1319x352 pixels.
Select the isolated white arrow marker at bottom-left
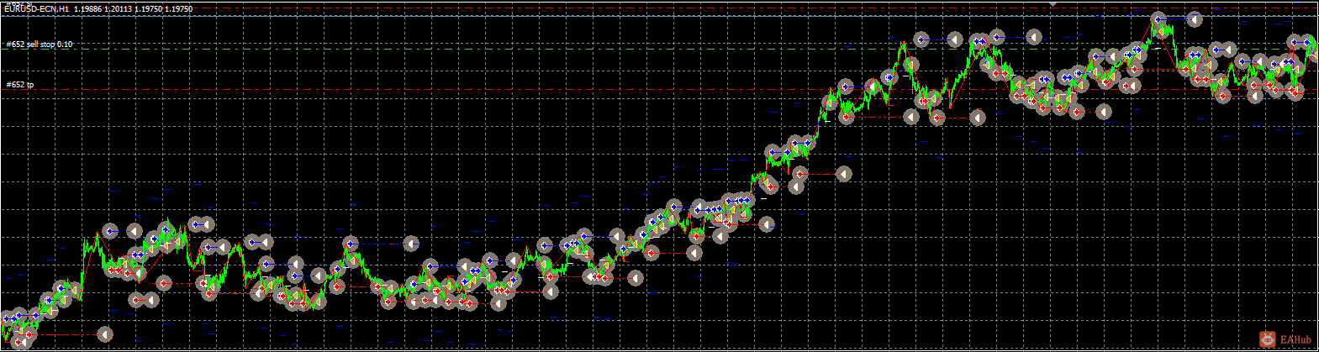coord(104,334)
